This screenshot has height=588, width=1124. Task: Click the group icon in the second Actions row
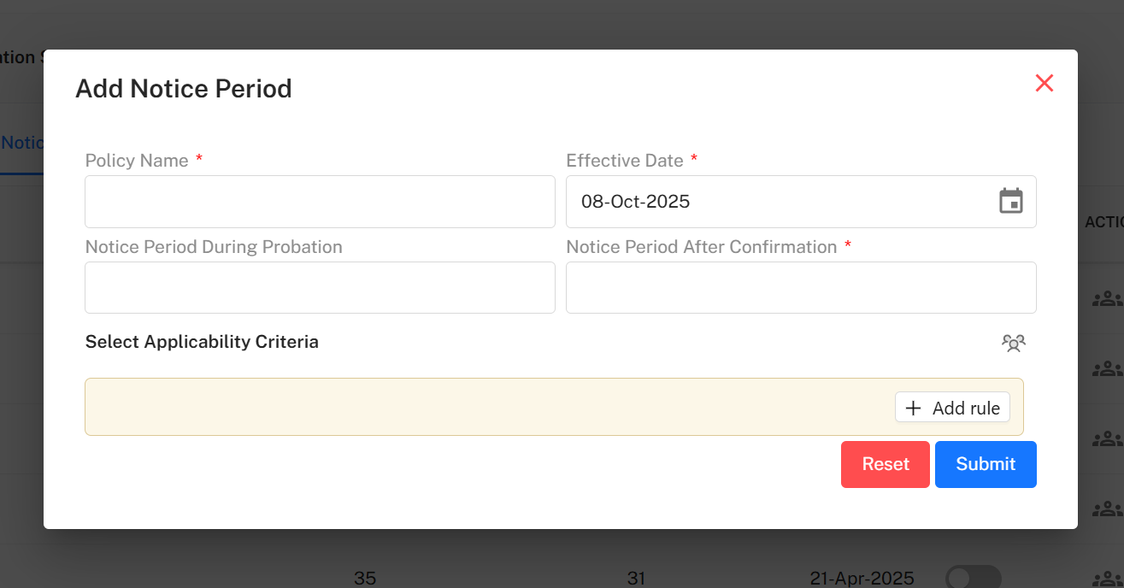tap(1107, 367)
